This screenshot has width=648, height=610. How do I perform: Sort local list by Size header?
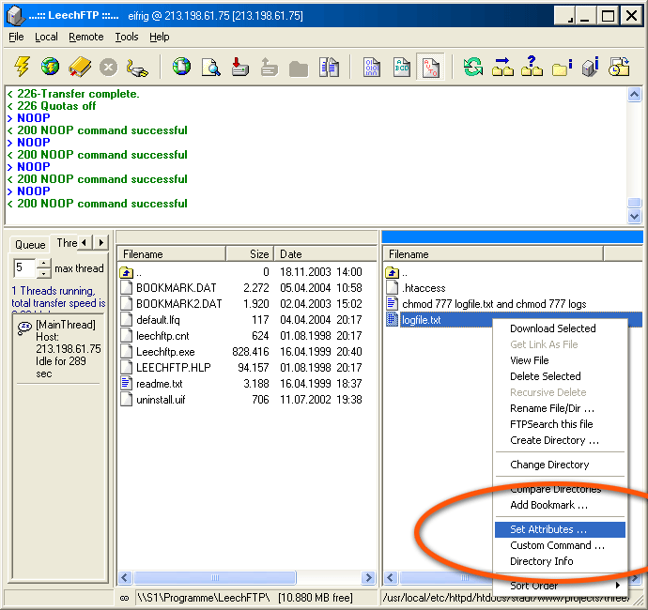[x=251, y=254]
